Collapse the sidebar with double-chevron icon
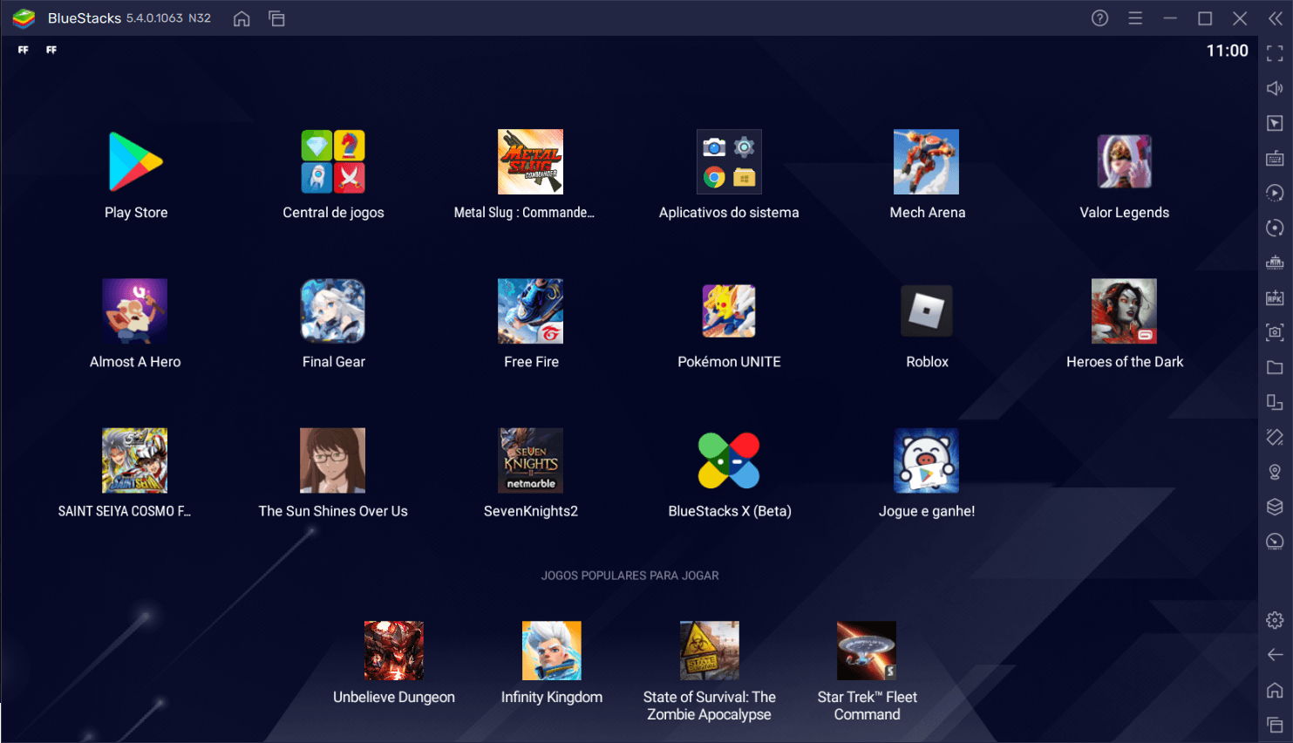Image resolution: width=1293 pixels, height=743 pixels. [1275, 18]
